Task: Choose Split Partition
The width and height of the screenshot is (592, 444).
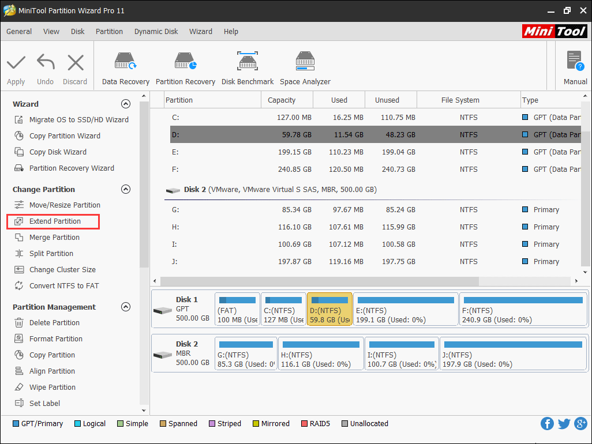Action: [44, 254]
